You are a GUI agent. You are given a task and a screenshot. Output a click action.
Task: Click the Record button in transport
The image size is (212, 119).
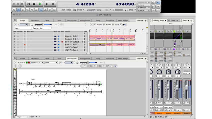pos(53,4)
